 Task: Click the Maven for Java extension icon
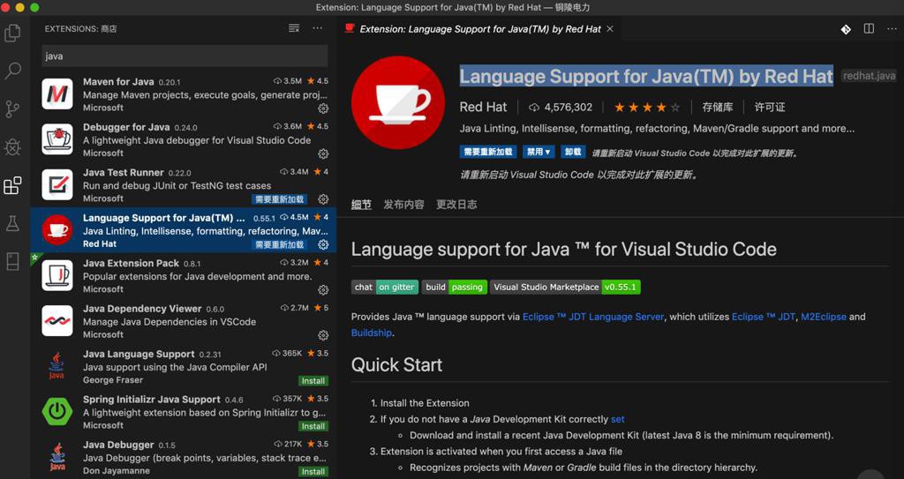[57, 94]
